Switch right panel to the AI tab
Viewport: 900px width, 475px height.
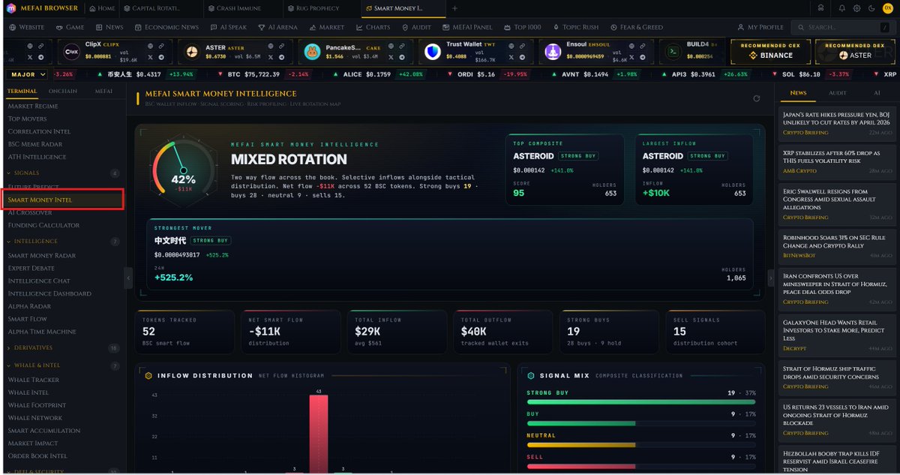tap(877, 93)
